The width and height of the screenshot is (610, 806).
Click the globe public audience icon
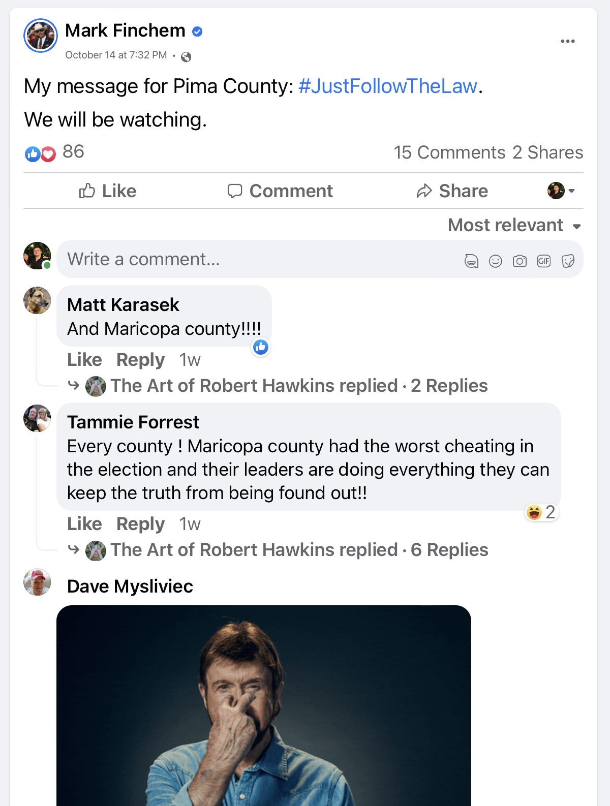186,56
